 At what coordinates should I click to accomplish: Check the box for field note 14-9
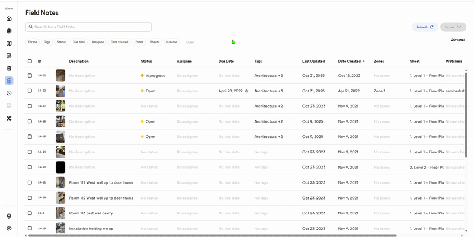tap(30, 213)
